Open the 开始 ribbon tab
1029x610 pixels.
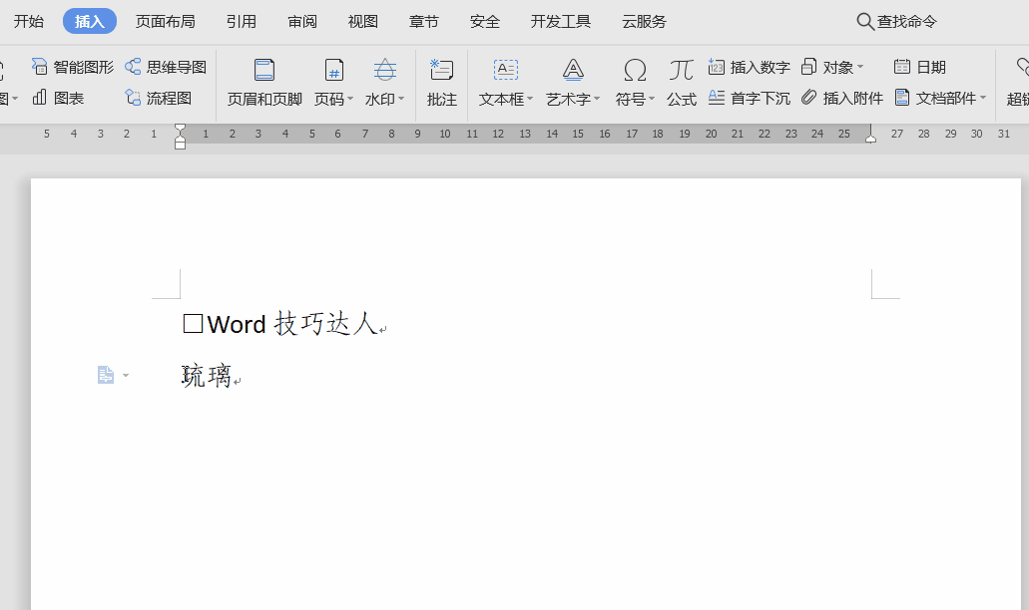(x=29, y=22)
